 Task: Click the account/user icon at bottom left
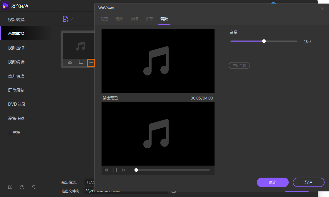click(34, 187)
